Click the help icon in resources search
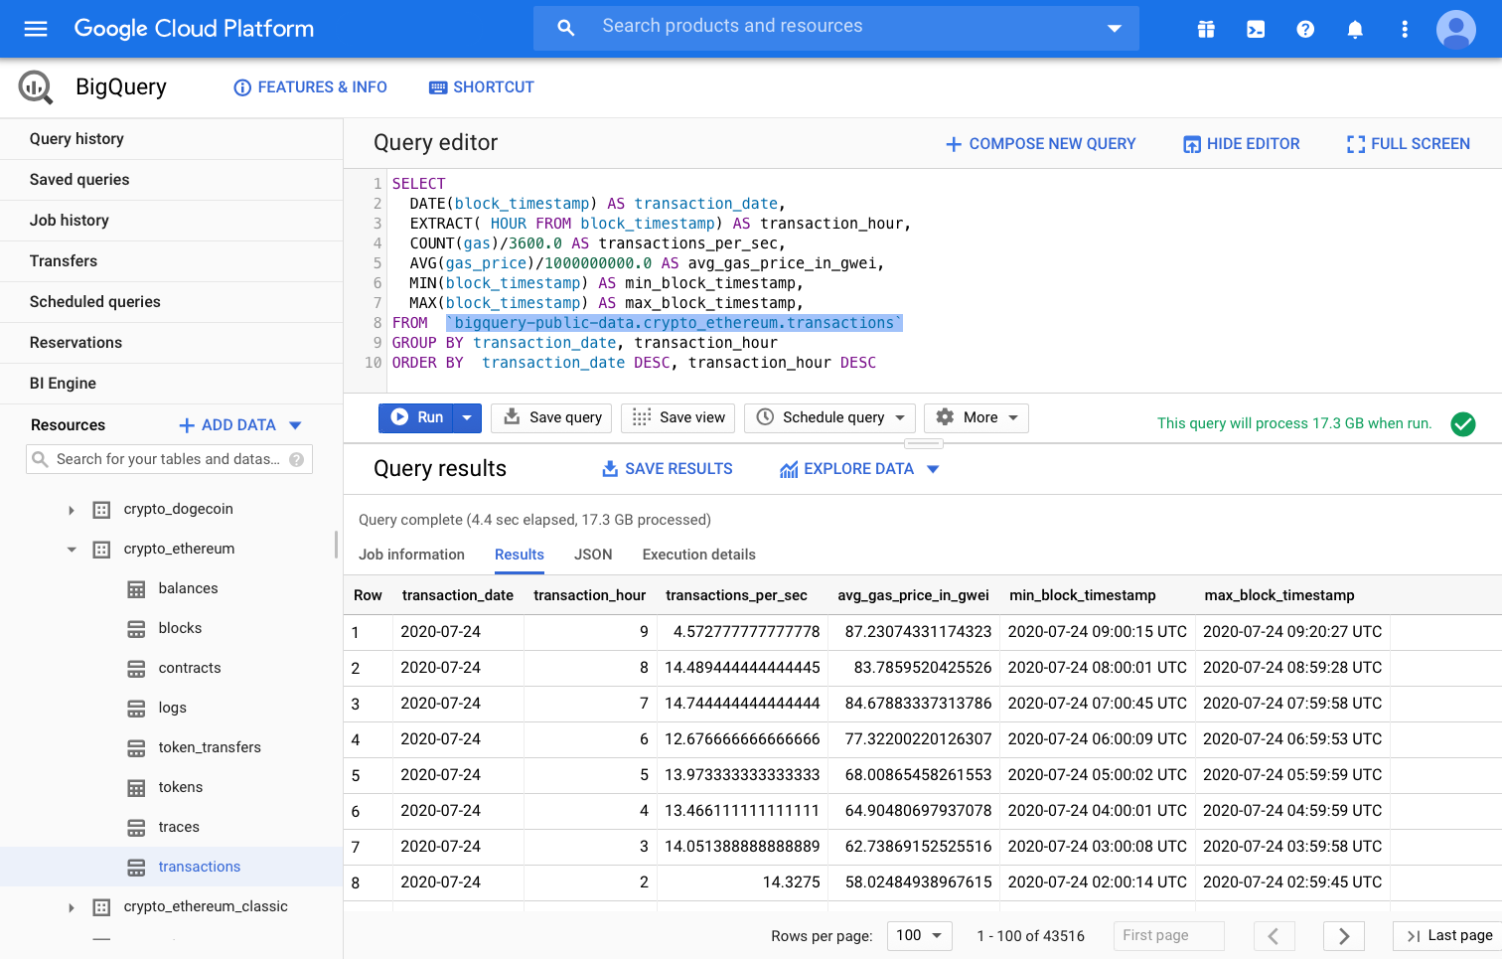This screenshot has height=959, width=1502. (296, 459)
